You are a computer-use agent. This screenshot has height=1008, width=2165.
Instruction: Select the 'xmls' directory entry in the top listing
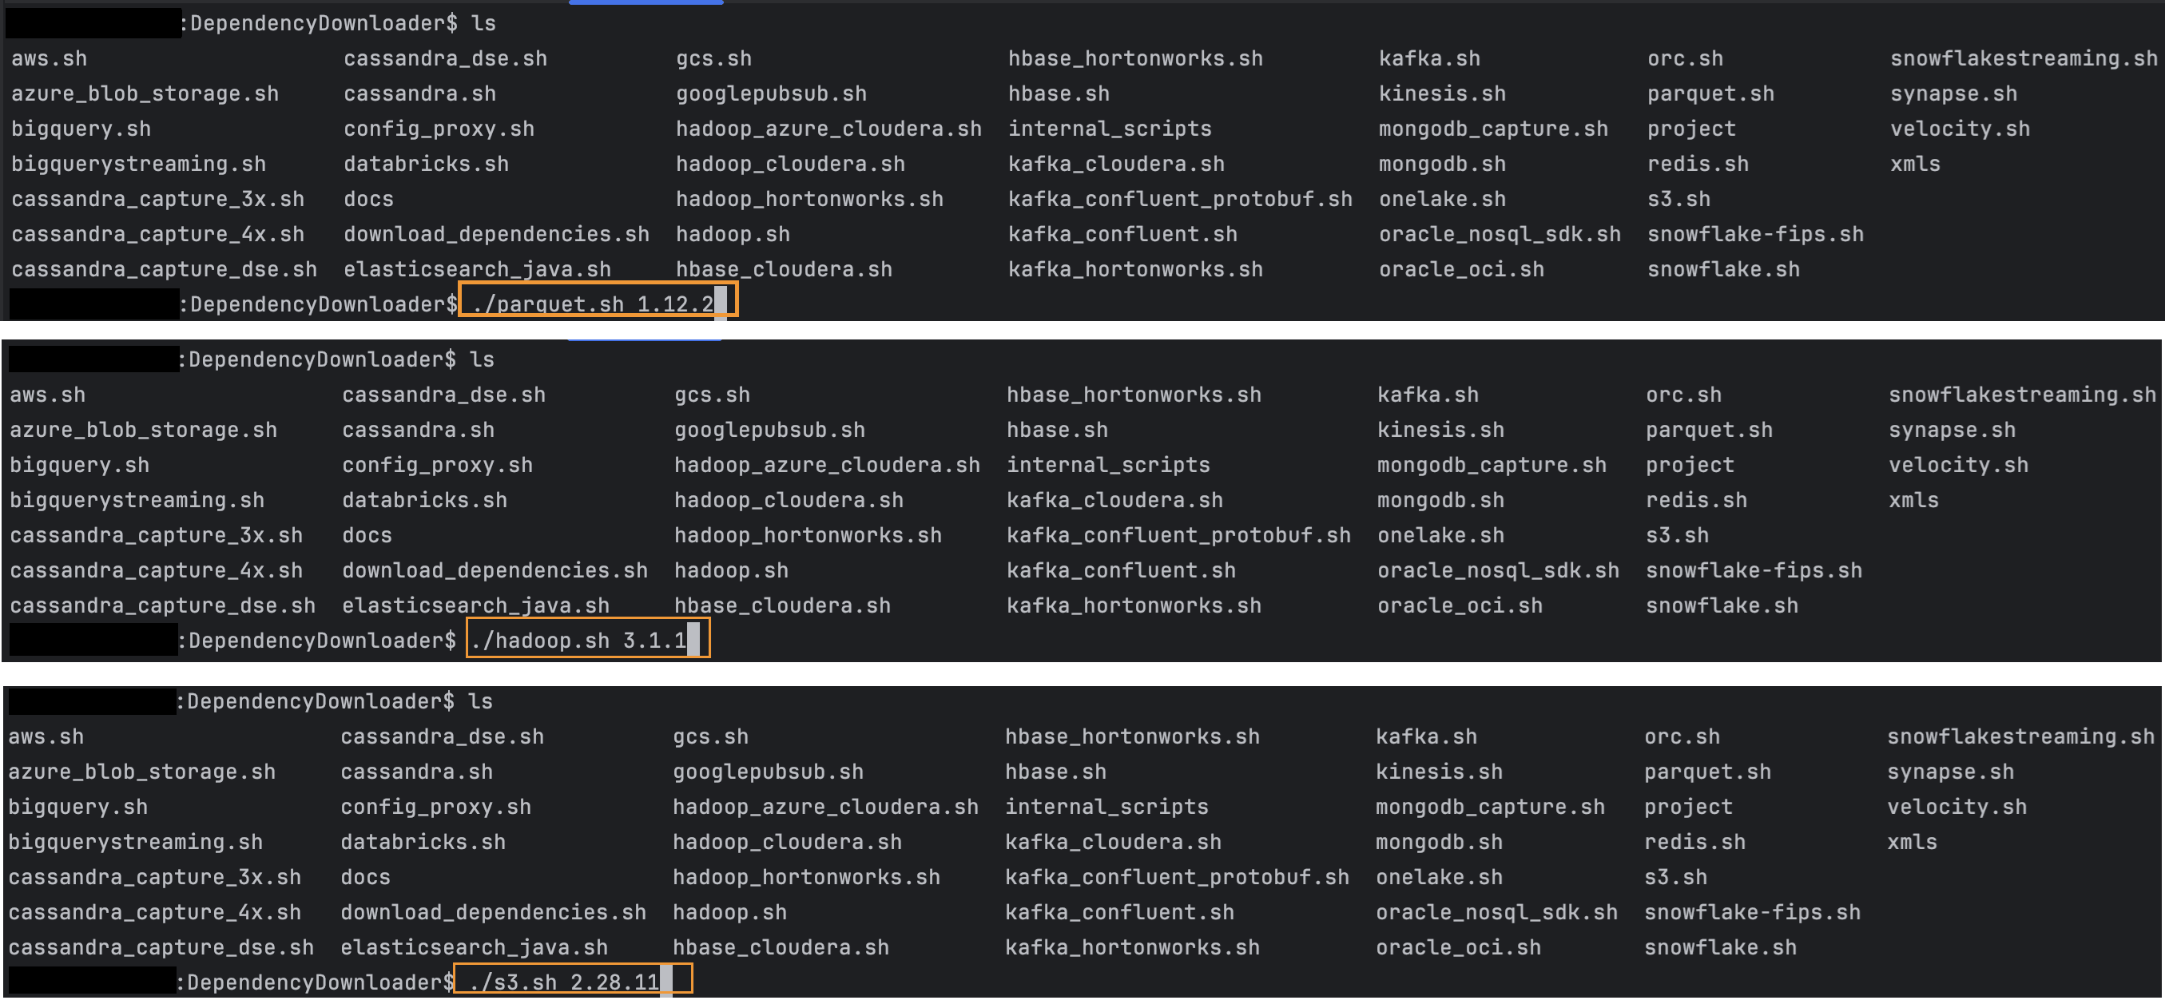pos(1916,163)
